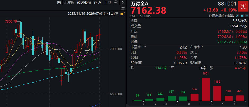The image size is (249, 107).
Task: Click the green bar labeled 222
Action: point(160,99)
